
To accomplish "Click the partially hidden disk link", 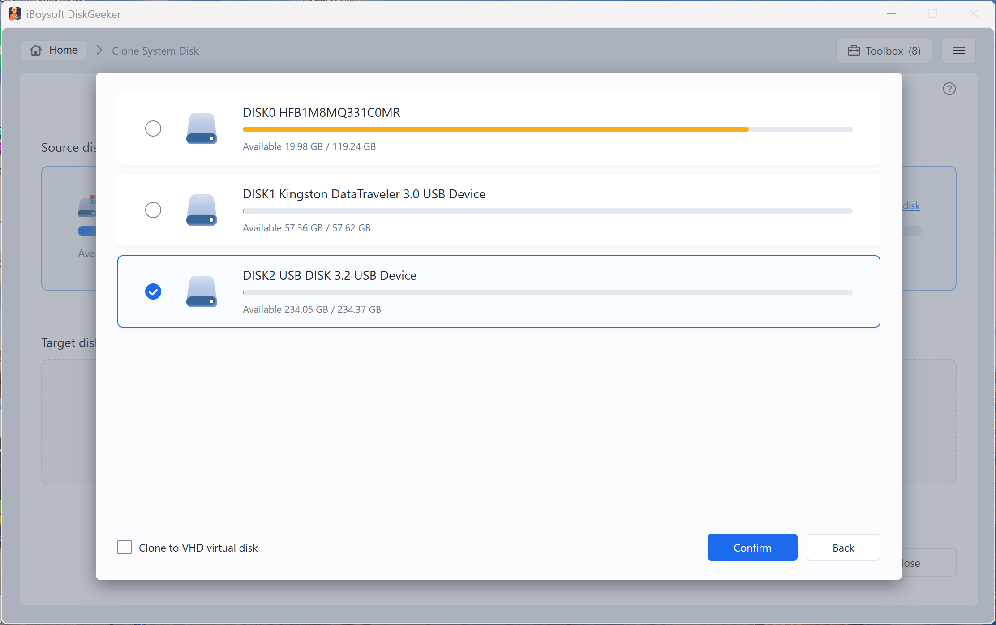I will [911, 205].
